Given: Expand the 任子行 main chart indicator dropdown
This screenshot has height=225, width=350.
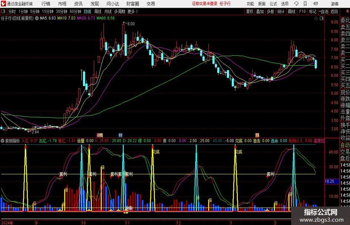Looking at the screenshot, I should 37,18.
